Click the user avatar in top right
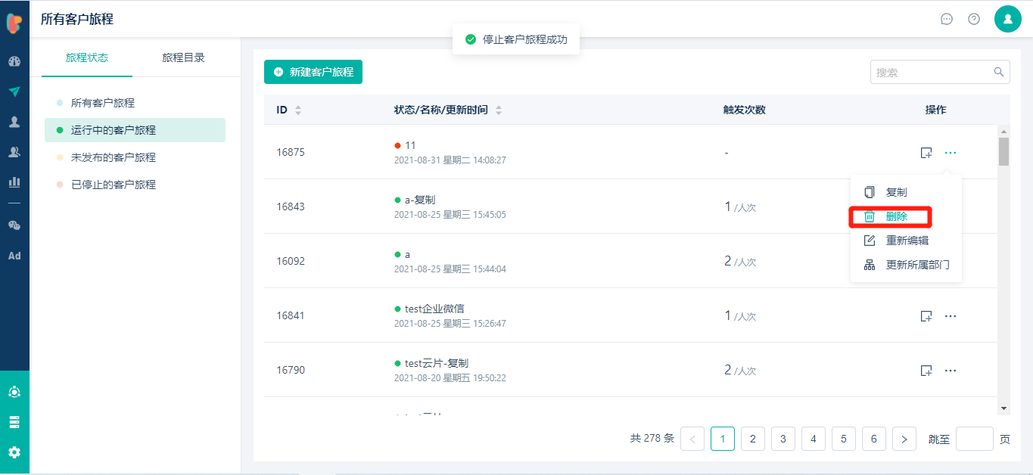The width and height of the screenshot is (1033, 475). pyautogui.click(x=1008, y=19)
